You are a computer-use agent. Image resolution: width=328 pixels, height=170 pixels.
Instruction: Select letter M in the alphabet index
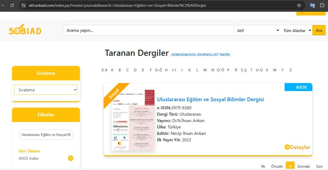(205, 70)
